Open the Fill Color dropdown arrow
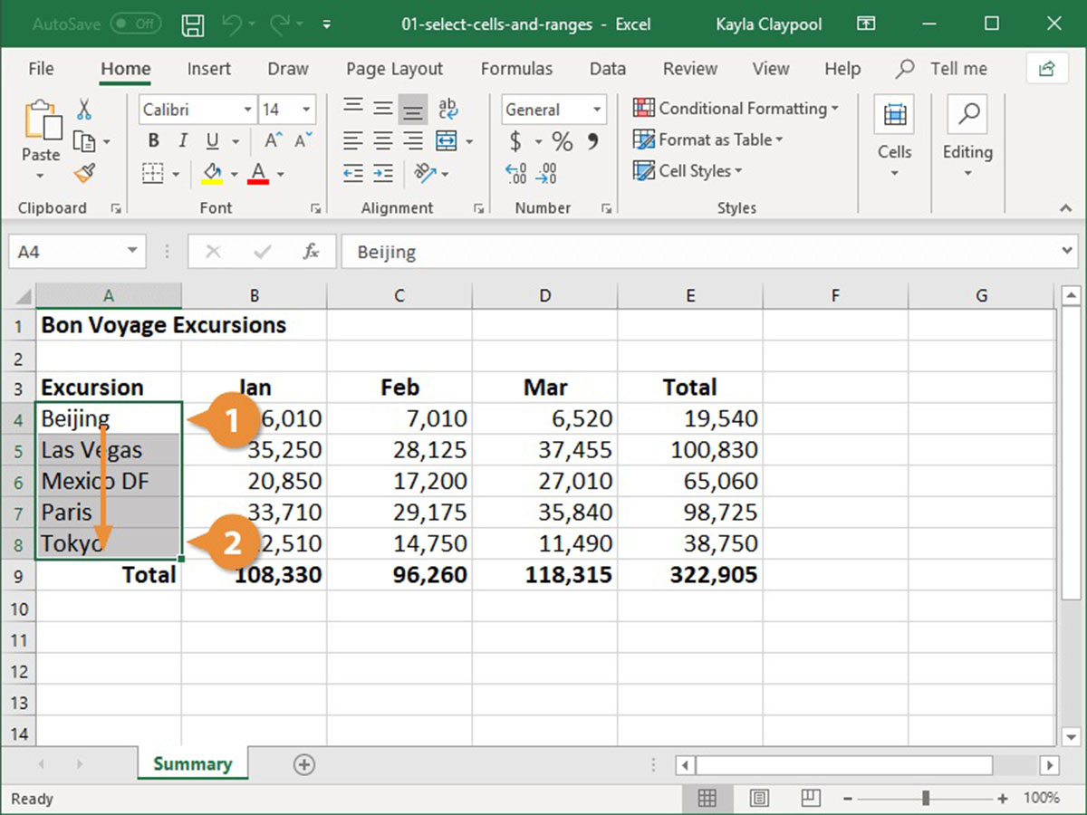This screenshot has width=1087, height=815. point(234,173)
